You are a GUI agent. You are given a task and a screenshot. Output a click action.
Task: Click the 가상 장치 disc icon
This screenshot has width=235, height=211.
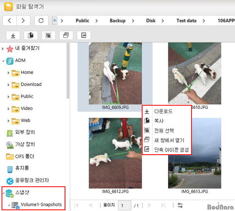10,145
